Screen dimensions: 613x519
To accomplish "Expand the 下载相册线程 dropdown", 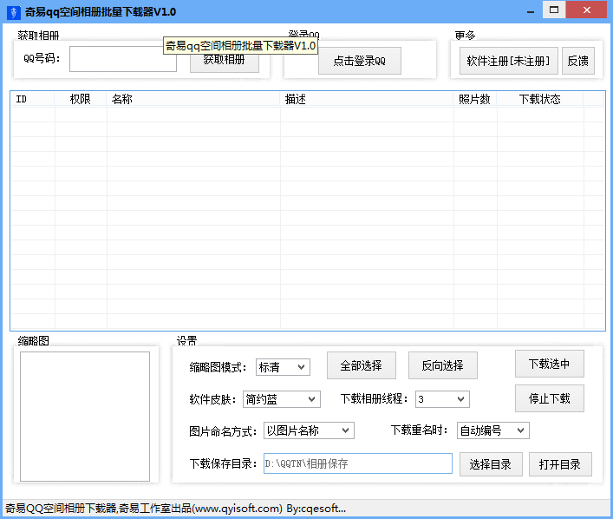I will 441,399.
